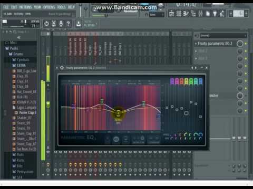This screenshot has height=189, width=253.
Task: Open Fruity parametric EQ 2 slot arrow menu
Action: [196, 44]
